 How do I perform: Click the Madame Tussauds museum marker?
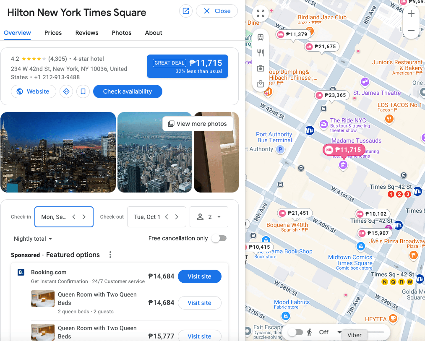point(343,165)
